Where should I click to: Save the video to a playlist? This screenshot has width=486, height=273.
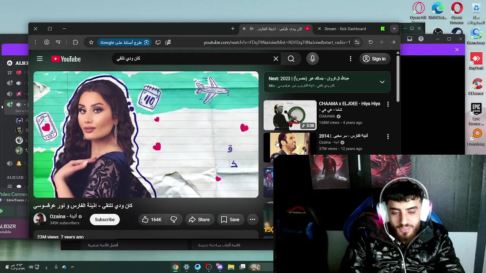230,220
